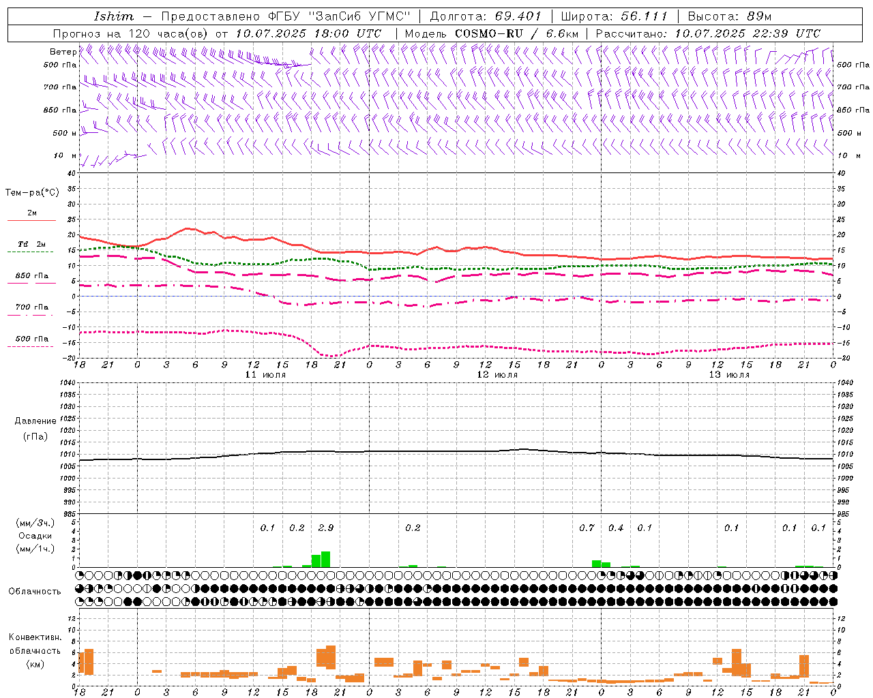
Task: Click the "(мм/3ч.)" precipitation unit label
Action: click(x=35, y=523)
